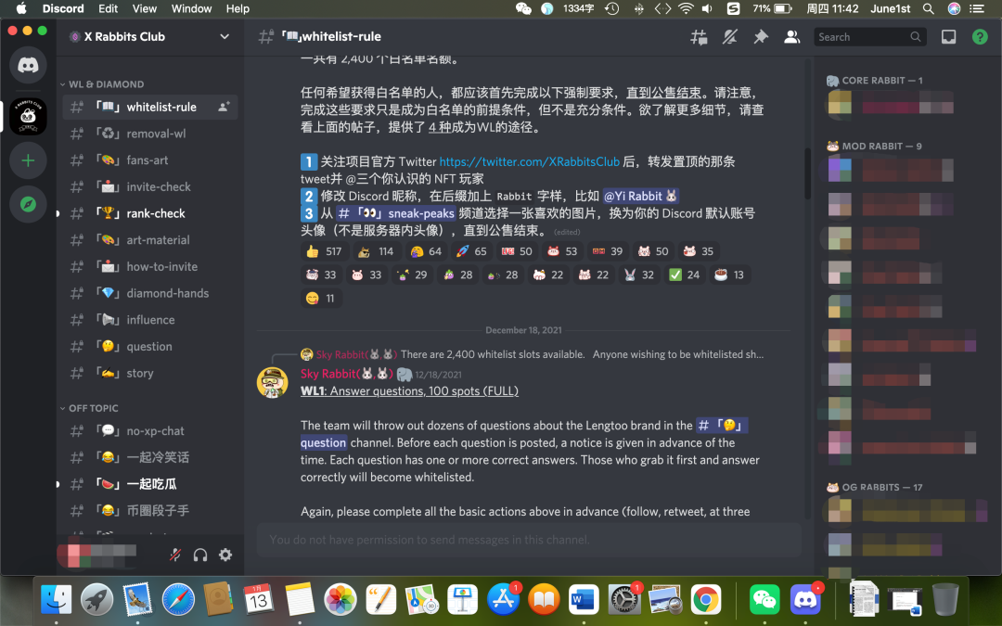The image size is (1002, 626).
Task: Open the how-to-invite channel
Action: 150,267
